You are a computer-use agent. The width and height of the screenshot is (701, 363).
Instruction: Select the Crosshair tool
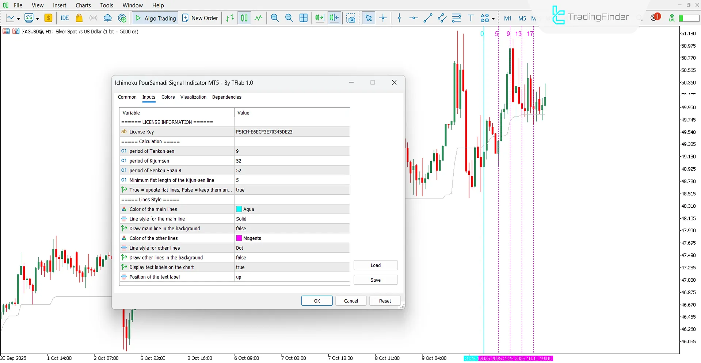click(383, 18)
